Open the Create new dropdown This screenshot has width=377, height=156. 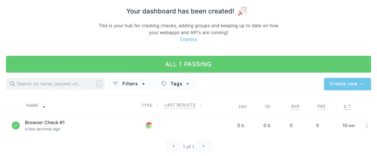pyautogui.click(x=347, y=84)
